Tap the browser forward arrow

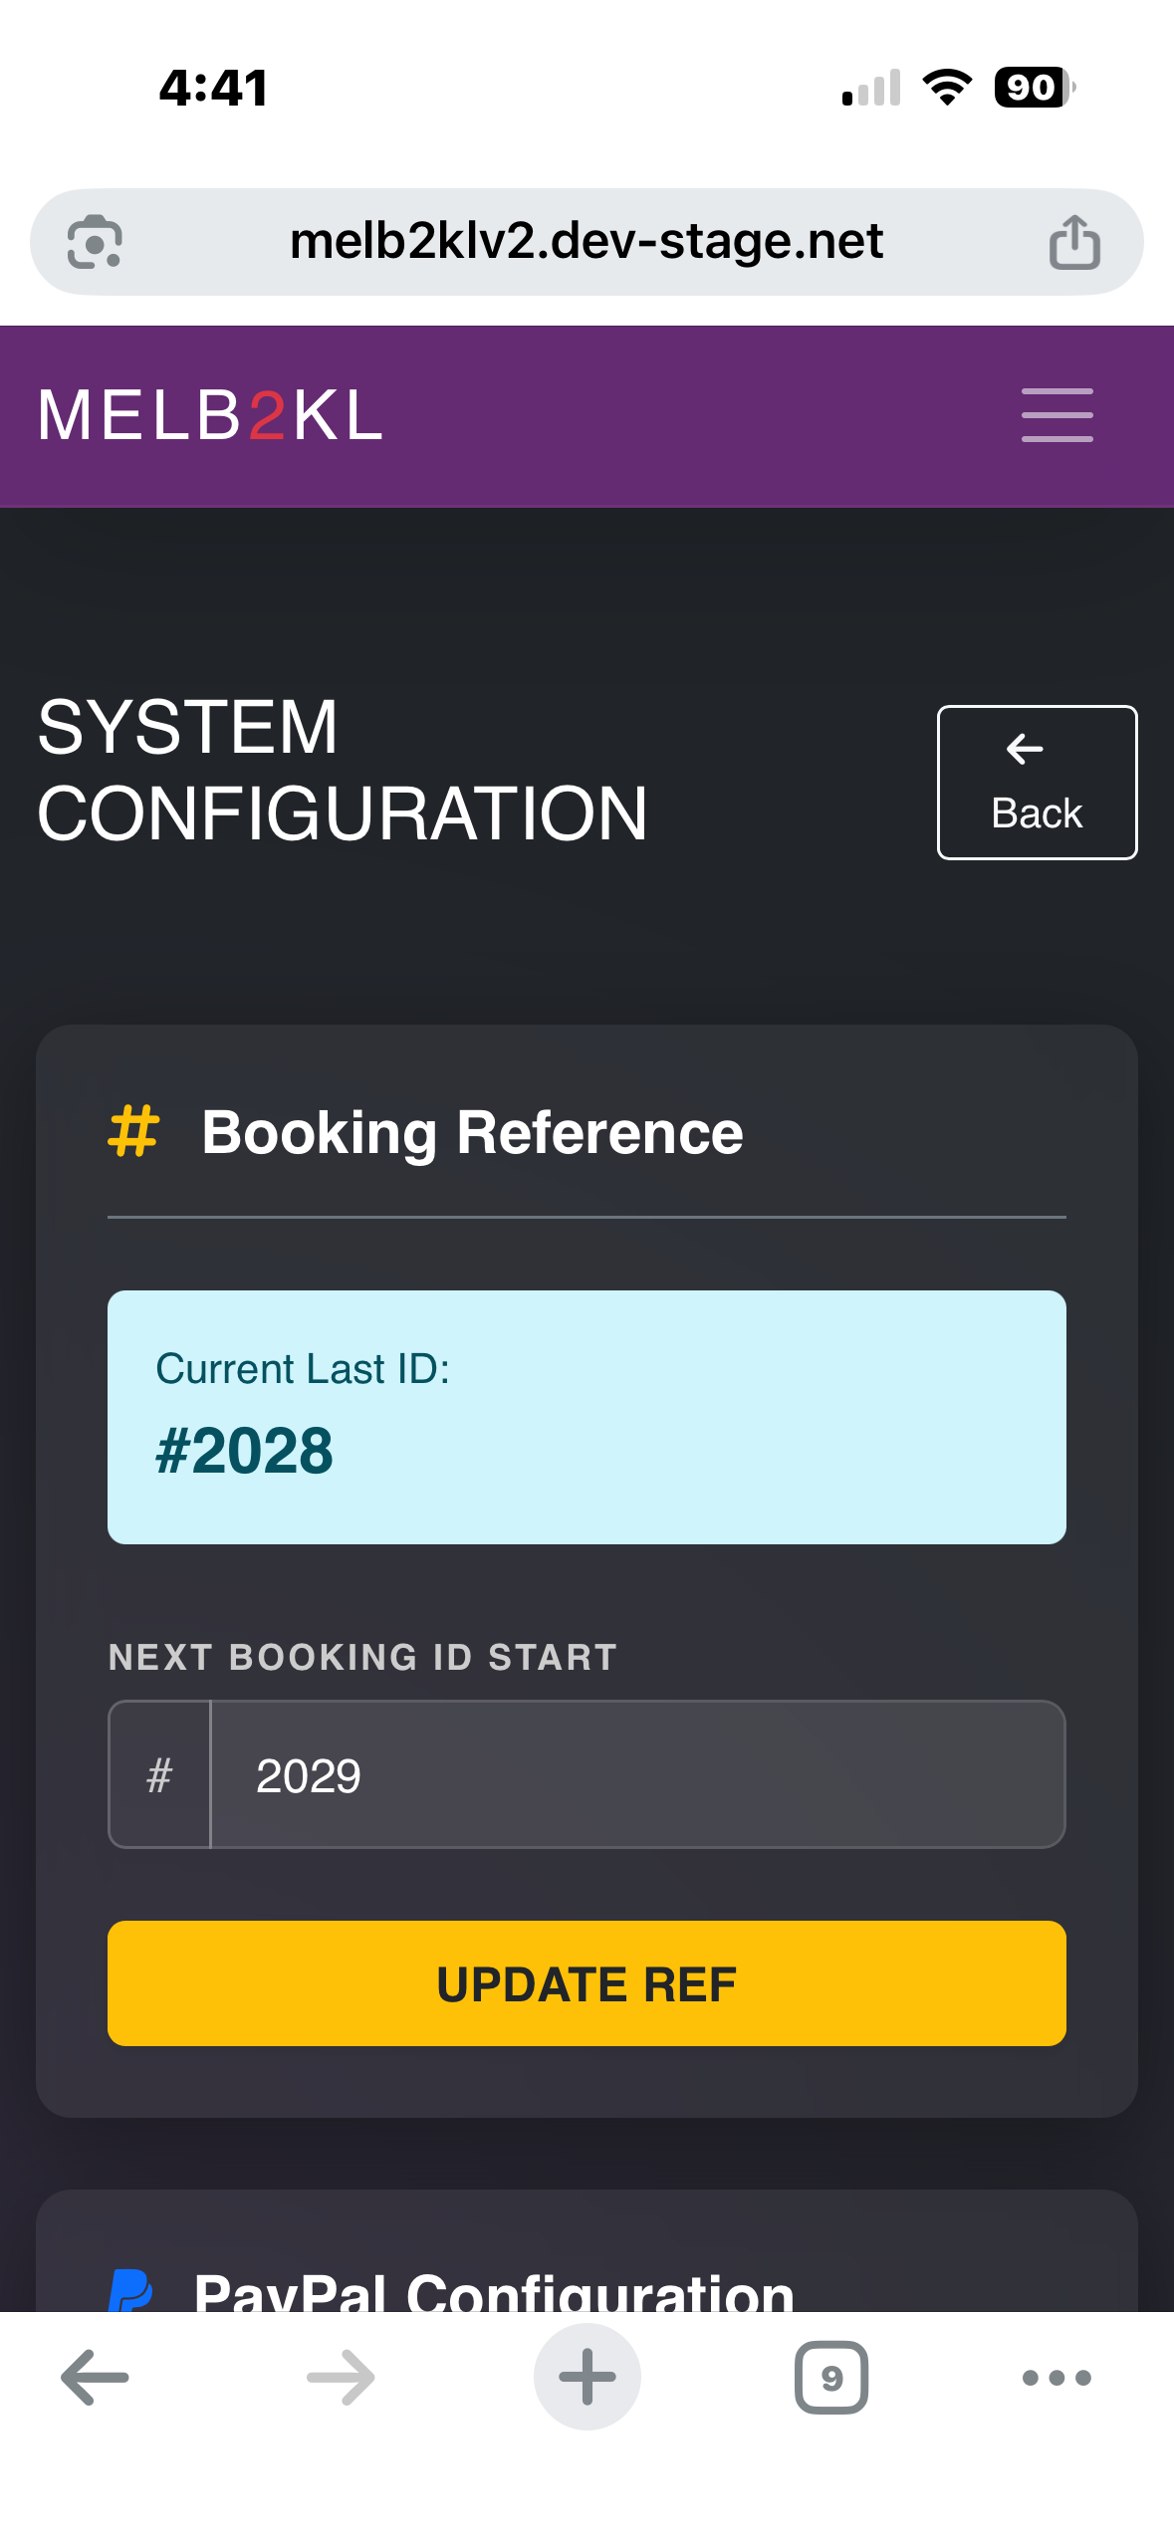point(341,2377)
